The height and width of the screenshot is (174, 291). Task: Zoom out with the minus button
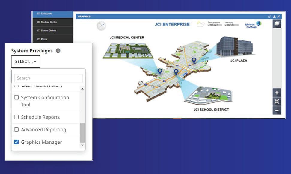click(277, 111)
